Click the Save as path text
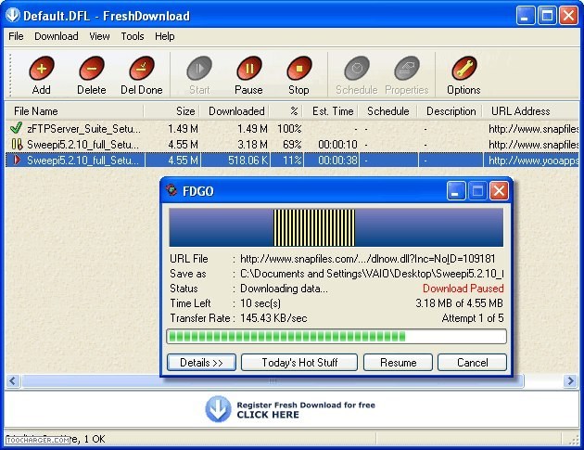This screenshot has height=450, width=584. (372, 274)
